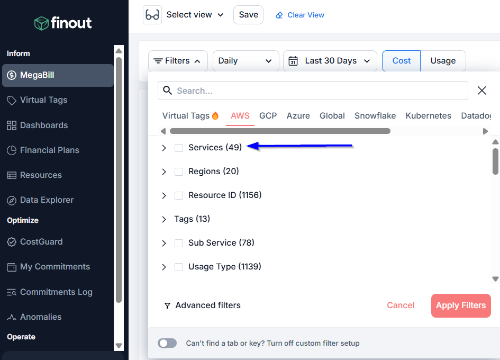The image size is (500, 360).
Task: Toggle the custom filter setup switch
Action: 167,343
